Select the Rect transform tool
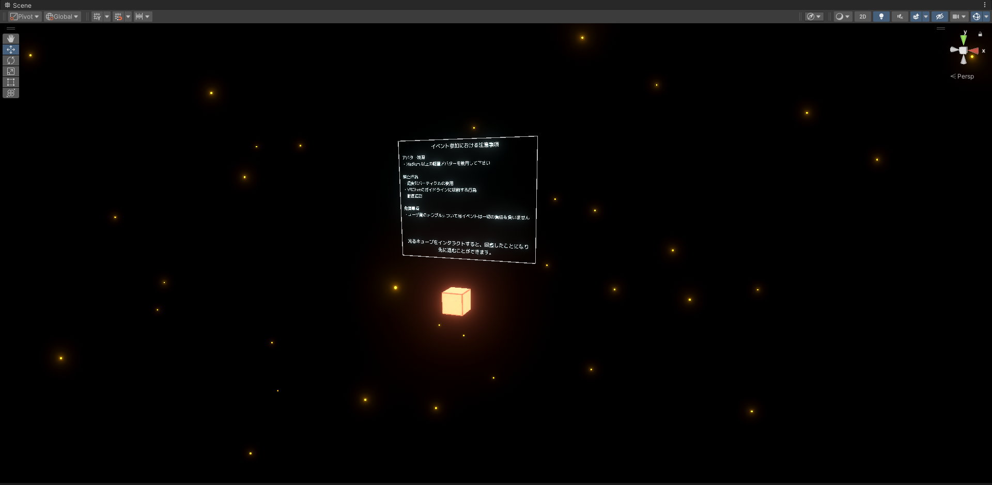992x485 pixels. [10, 82]
